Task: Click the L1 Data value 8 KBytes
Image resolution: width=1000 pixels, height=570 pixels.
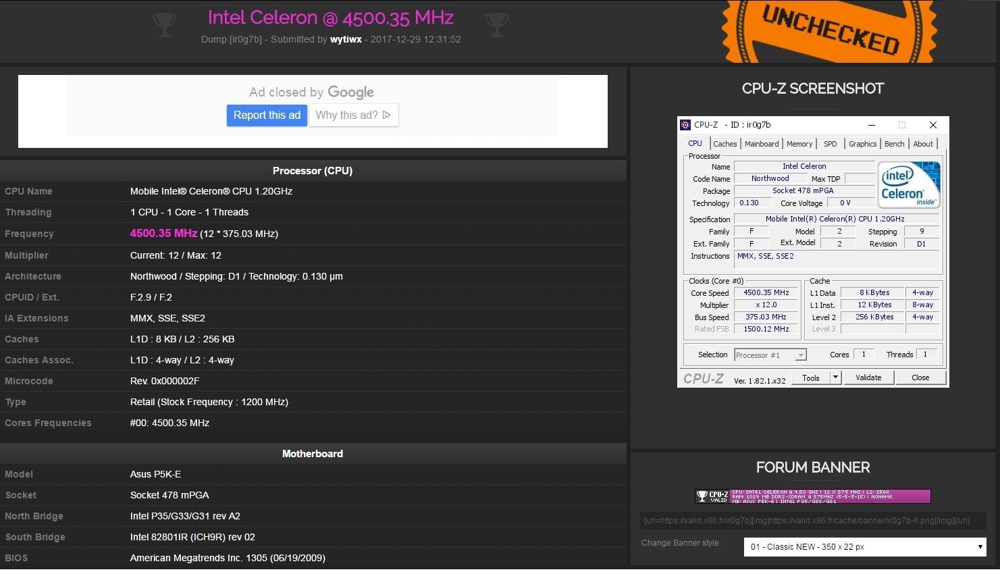Action: (x=872, y=292)
